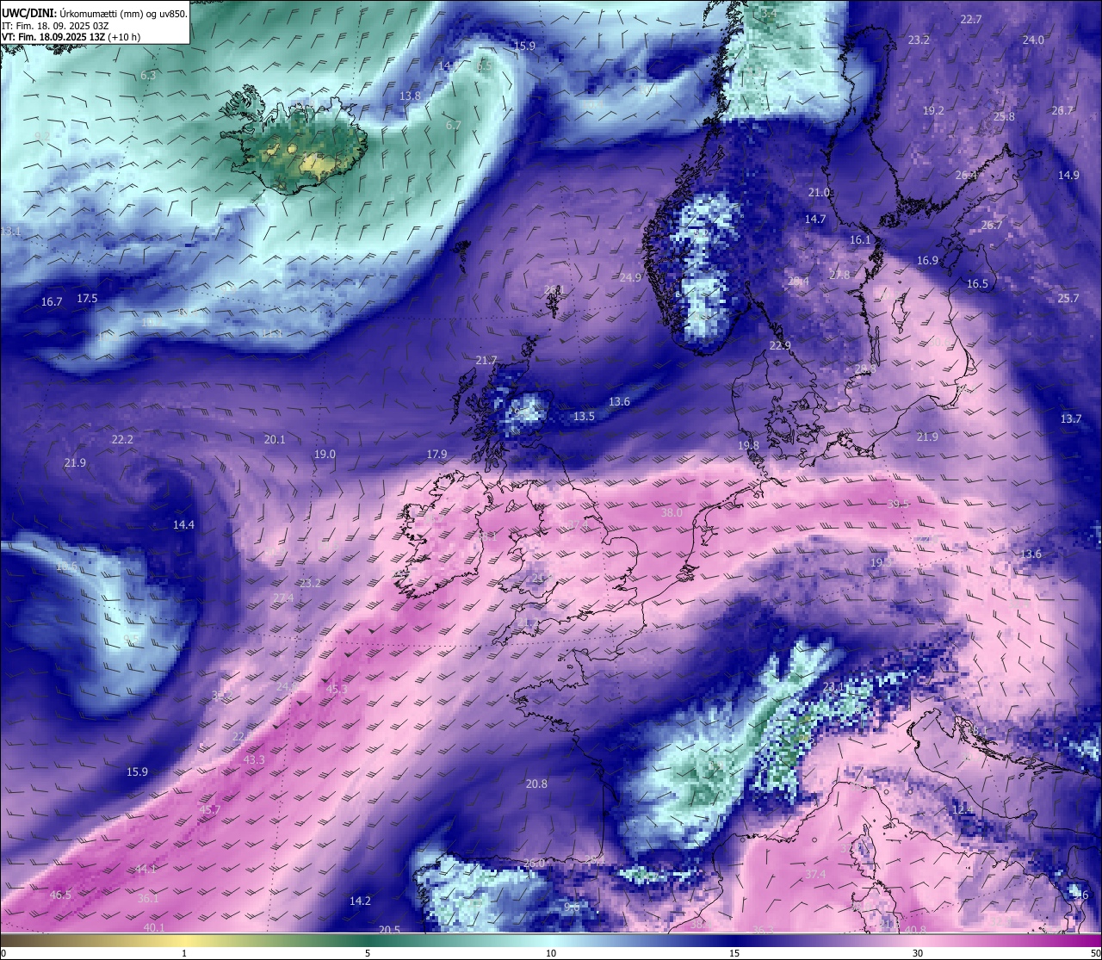
Task: Click the map value 22.9
Action: [780, 345]
